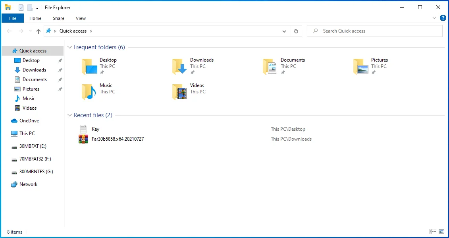Screen dimensions: 449x238
Task: Collapse the Recent files group
Action: coord(69,115)
